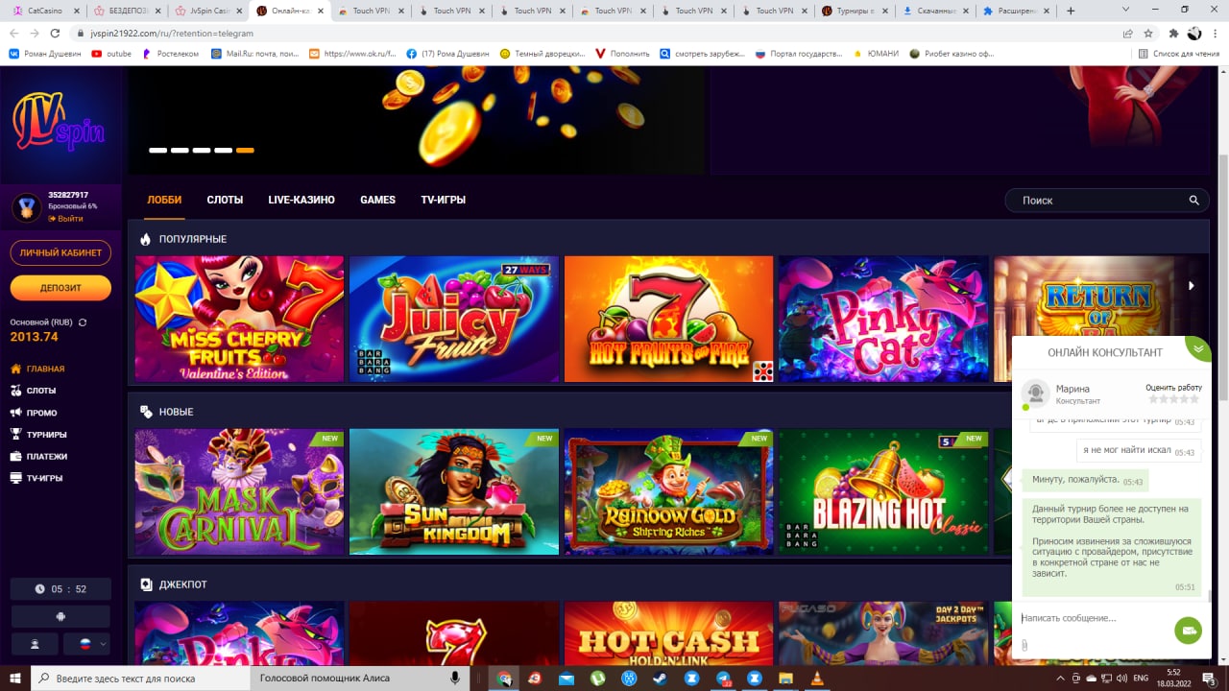Open the Mail app from the taskbar

pyautogui.click(x=566, y=679)
